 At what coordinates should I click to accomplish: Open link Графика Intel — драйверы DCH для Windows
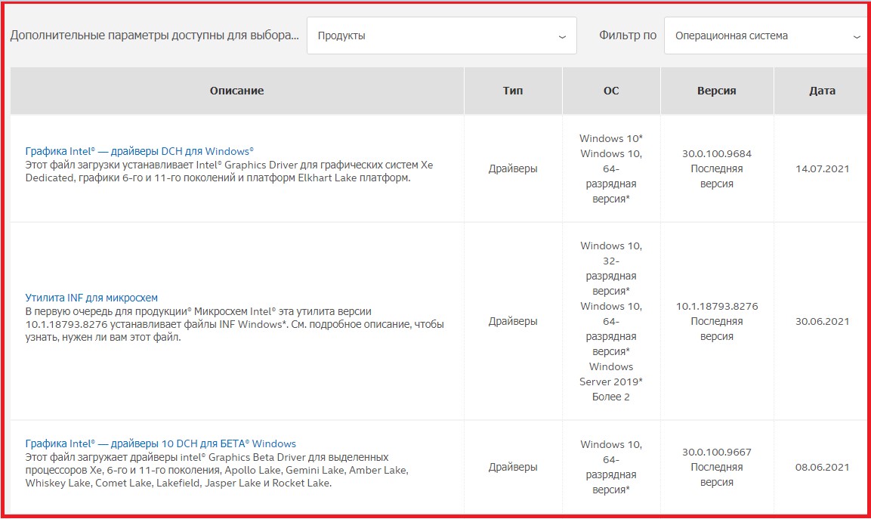pos(140,151)
